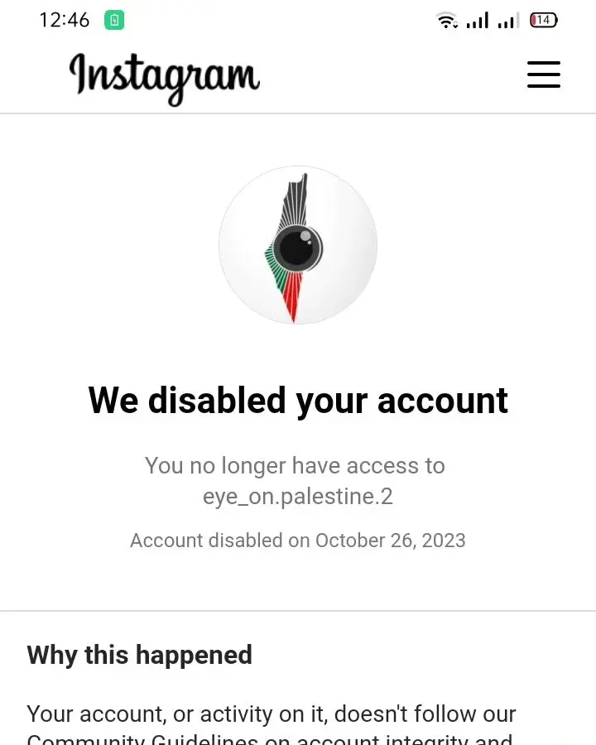Tap the eye_on.palestine profile picture
Viewport: 596px width, 745px height.
click(x=298, y=245)
